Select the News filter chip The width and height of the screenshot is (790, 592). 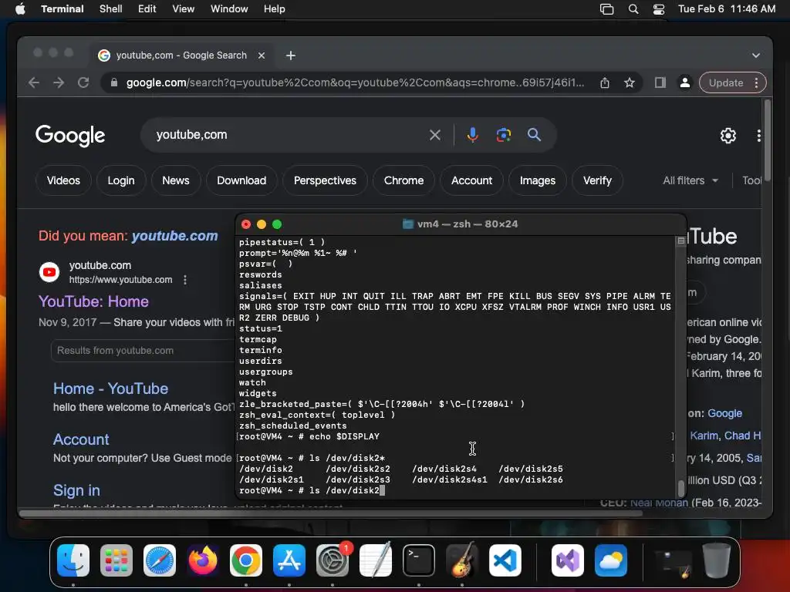pyautogui.click(x=176, y=180)
